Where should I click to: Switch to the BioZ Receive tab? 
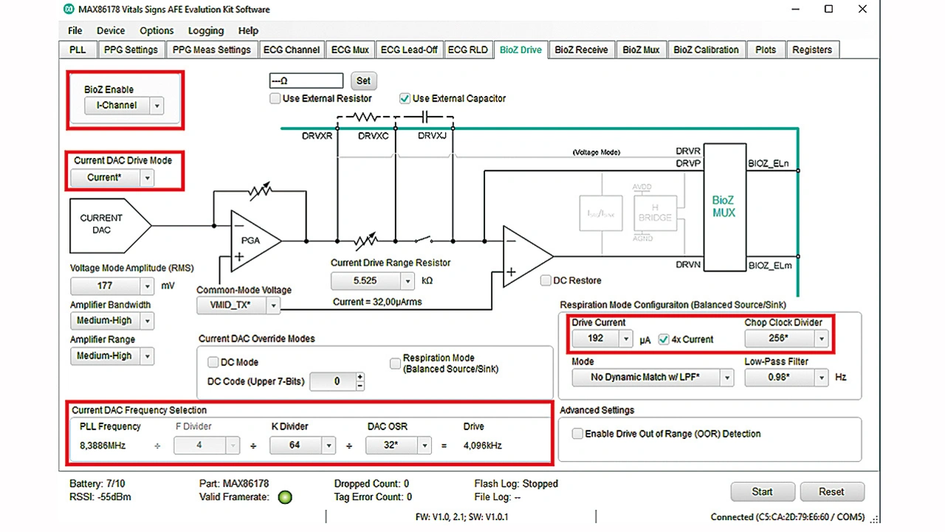[581, 49]
